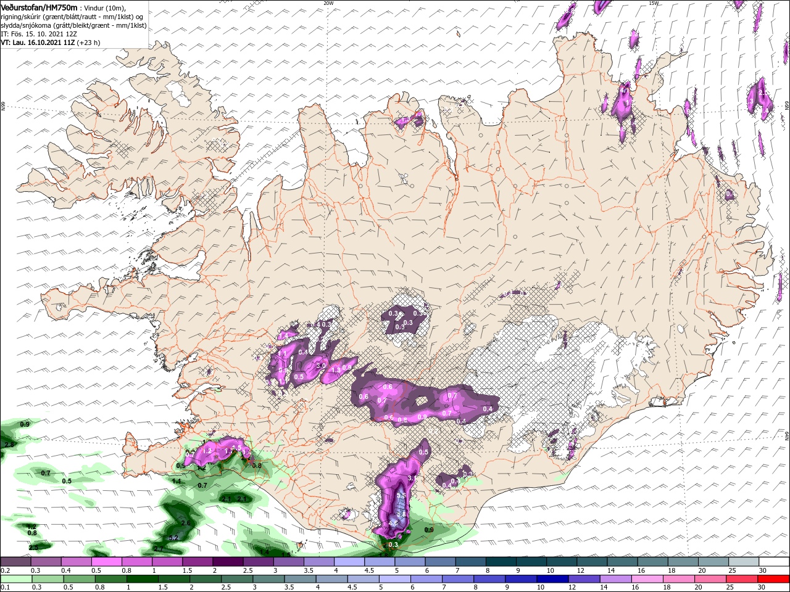The height and width of the screenshot is (592, 790).
Task: Pick the lightest green rain swatch 0.1 to 0.3
Action: [x=15, y=579]
